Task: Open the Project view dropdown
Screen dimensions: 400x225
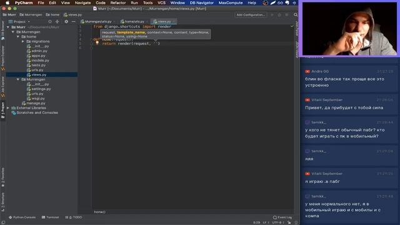Action: click(x=19, y=22)
